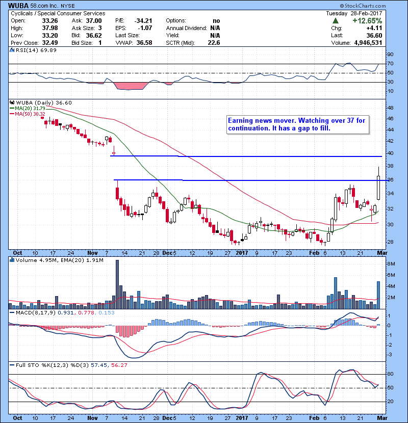Click the RSI(14) 69.89 reading
The width and height of the screenshot is (408, 423).
click(x=36, y=50)
